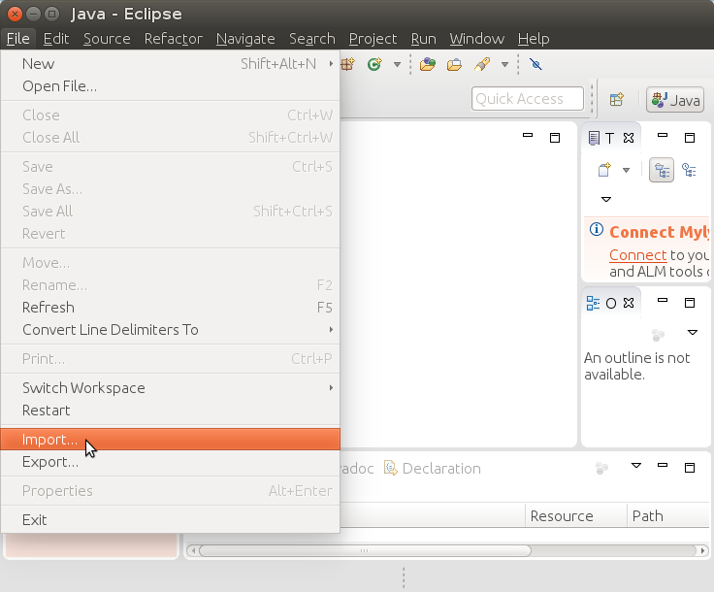This screenshot has width=714, height=592.
Task: Click the Quick Access search field
Action: 528,99
